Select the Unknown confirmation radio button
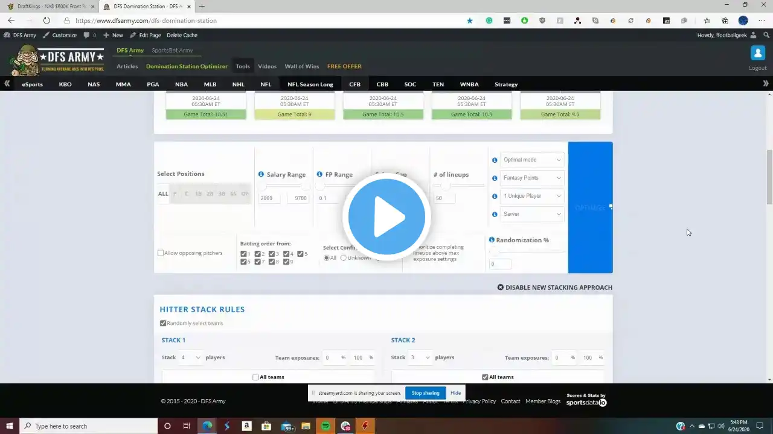Screen dimensions: 773x434 coord(344,258)
